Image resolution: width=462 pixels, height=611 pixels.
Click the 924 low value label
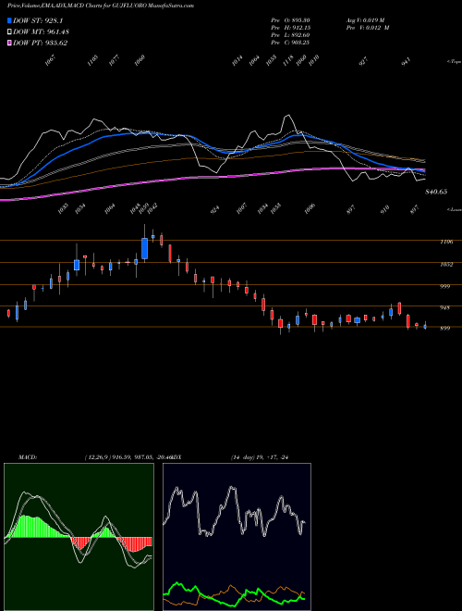pos(214,209)
